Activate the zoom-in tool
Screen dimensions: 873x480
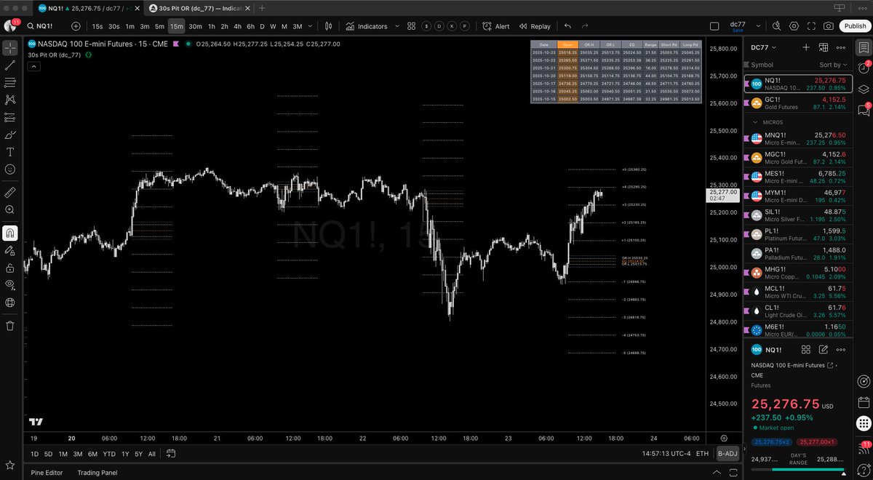click(x=10, y=210)
